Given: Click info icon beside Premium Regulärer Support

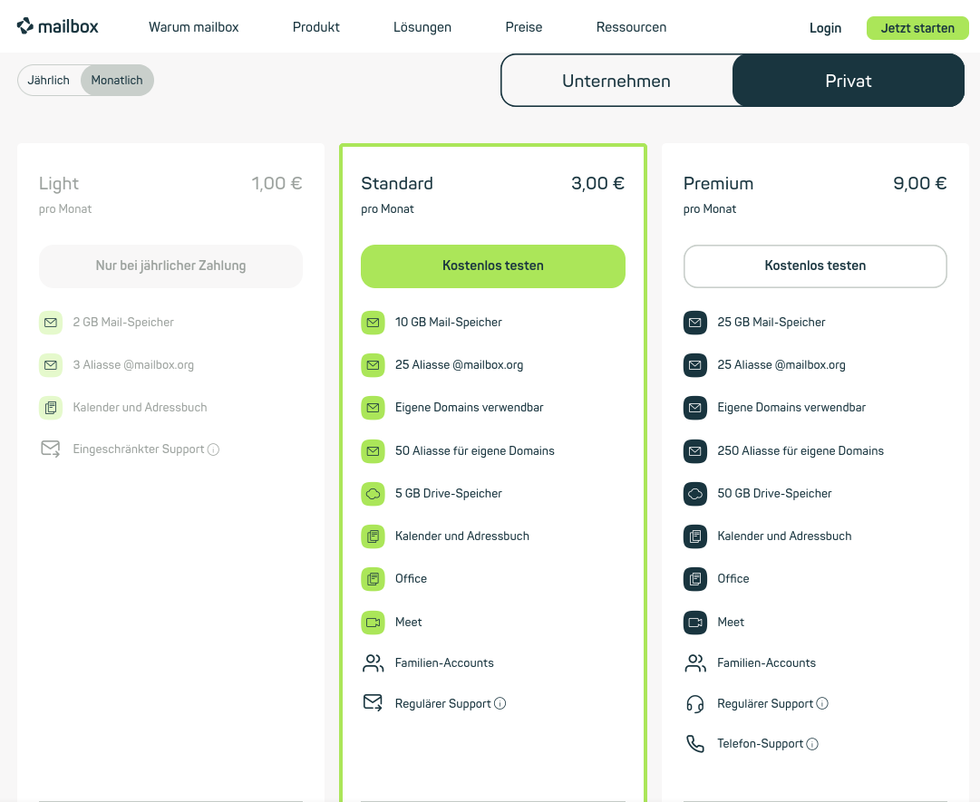Looking at the screenshot, I should tap(822, 704).
